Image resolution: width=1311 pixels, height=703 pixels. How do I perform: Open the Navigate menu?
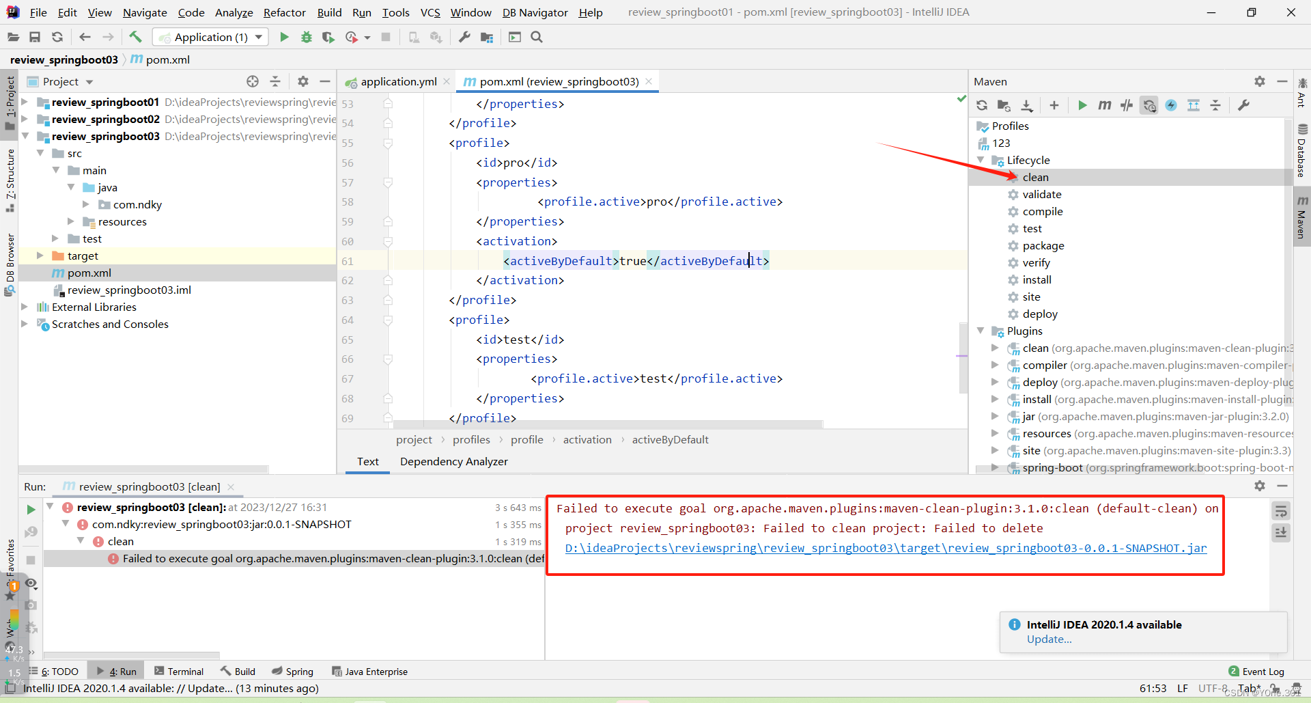(x=145, y=12)
